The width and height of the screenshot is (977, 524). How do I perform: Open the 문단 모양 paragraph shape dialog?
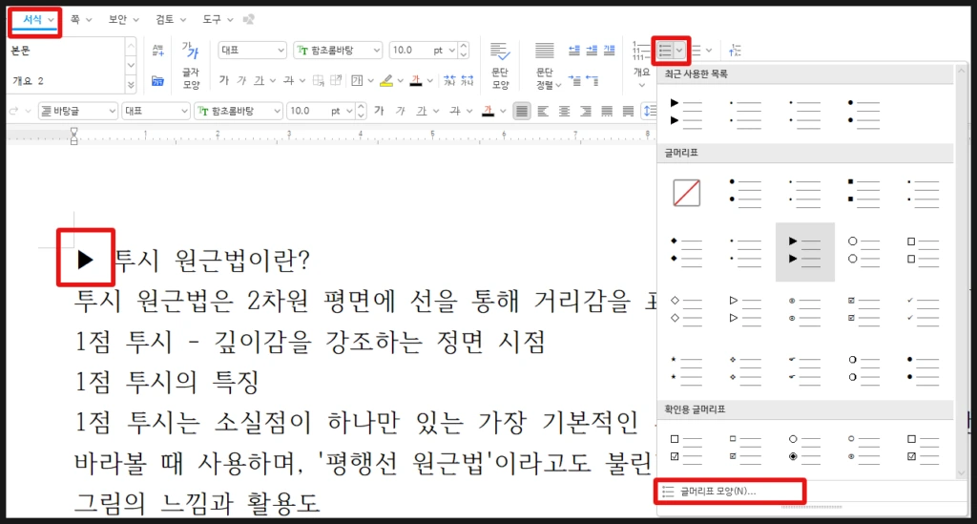pyautogui.click(x=500, y=65)
